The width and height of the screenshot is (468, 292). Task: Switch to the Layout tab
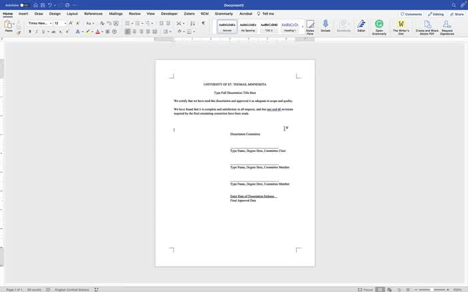coord(72,14)
